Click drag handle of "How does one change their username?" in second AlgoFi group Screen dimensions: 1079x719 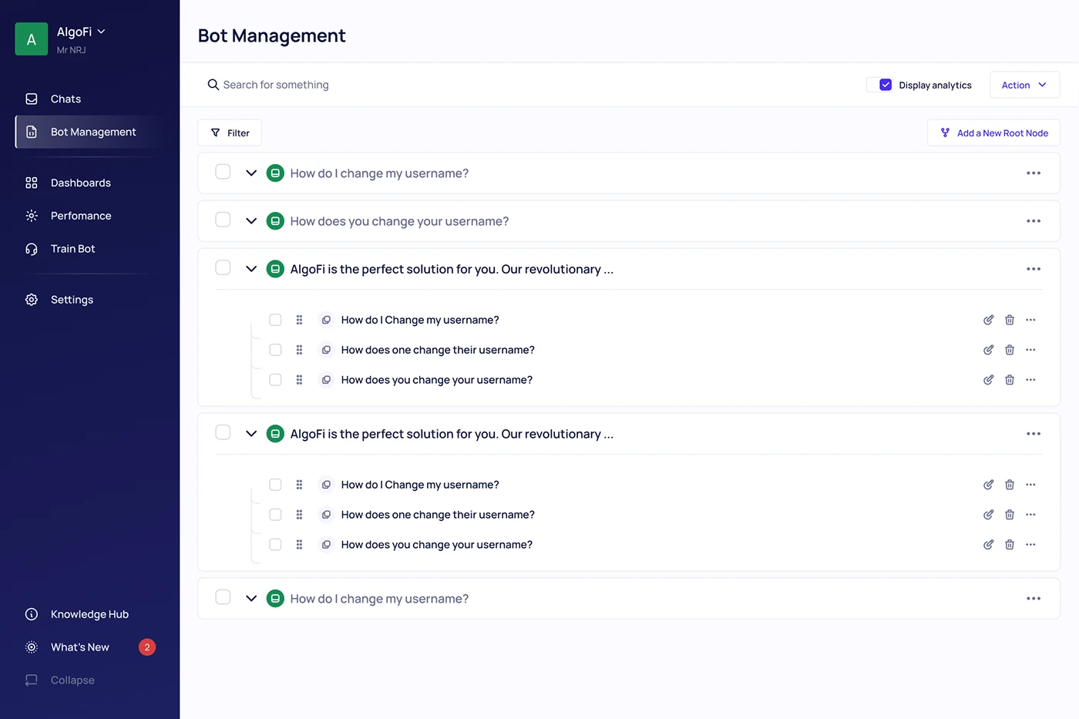point(299,515)
